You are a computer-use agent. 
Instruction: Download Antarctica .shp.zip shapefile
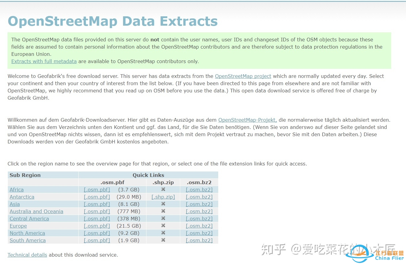coord(163,197)
